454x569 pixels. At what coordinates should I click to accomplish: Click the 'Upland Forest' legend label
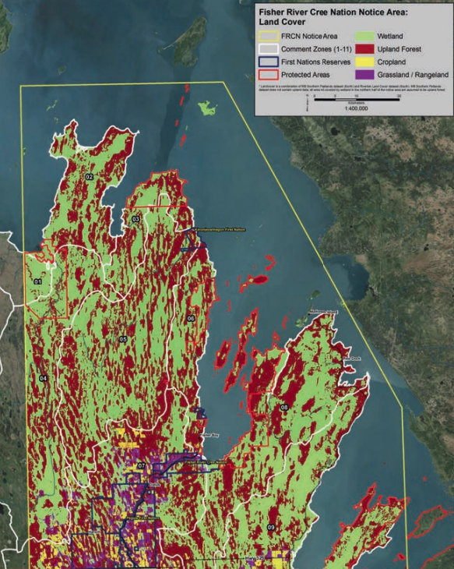pyautogui.click(x=399, y=49)
